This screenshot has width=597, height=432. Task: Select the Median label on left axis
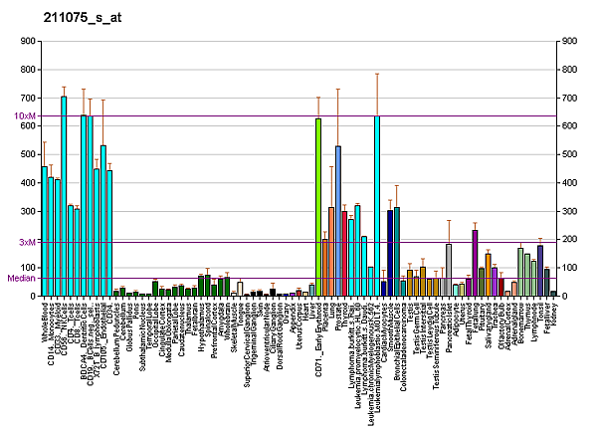22,279
